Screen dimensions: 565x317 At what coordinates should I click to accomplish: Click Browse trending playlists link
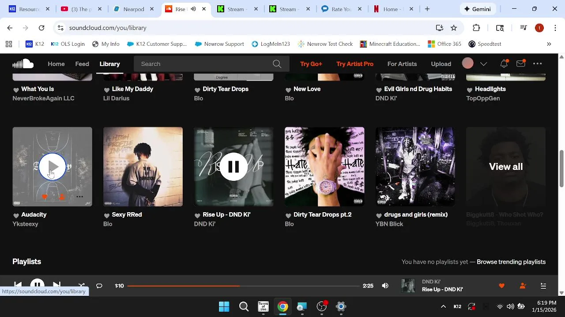(x=511, y=262)
